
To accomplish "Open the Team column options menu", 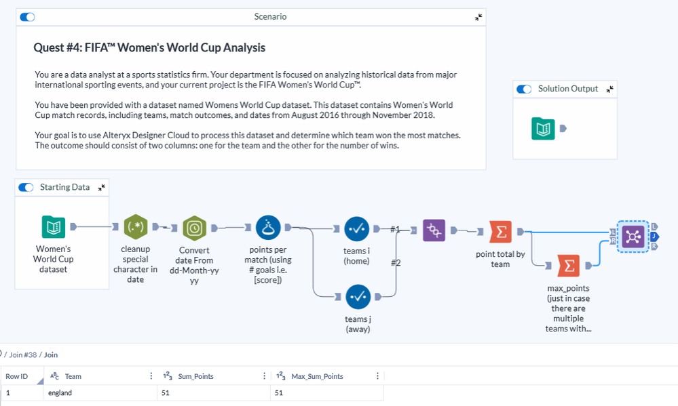I will (151, 376).
